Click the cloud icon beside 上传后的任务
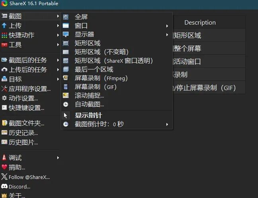This screenshot has height=198, width=258. tap(4, 69)
